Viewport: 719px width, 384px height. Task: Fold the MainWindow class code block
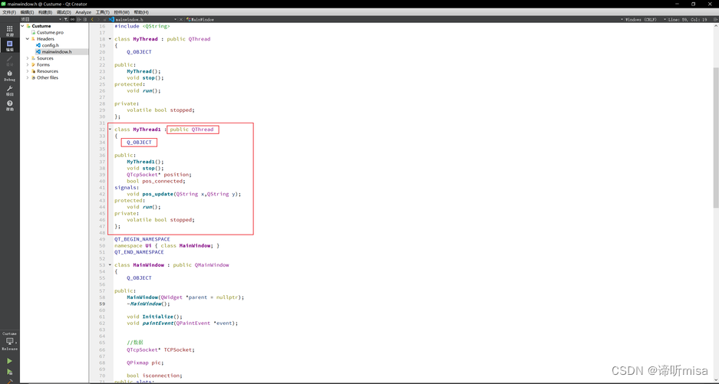tap(110, 265)
